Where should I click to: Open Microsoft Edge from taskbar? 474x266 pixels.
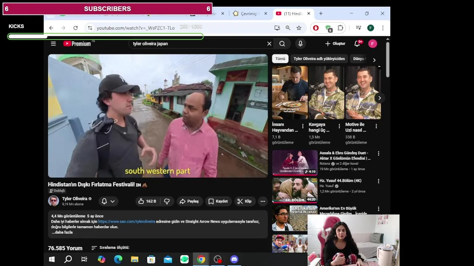coord(118,259)
